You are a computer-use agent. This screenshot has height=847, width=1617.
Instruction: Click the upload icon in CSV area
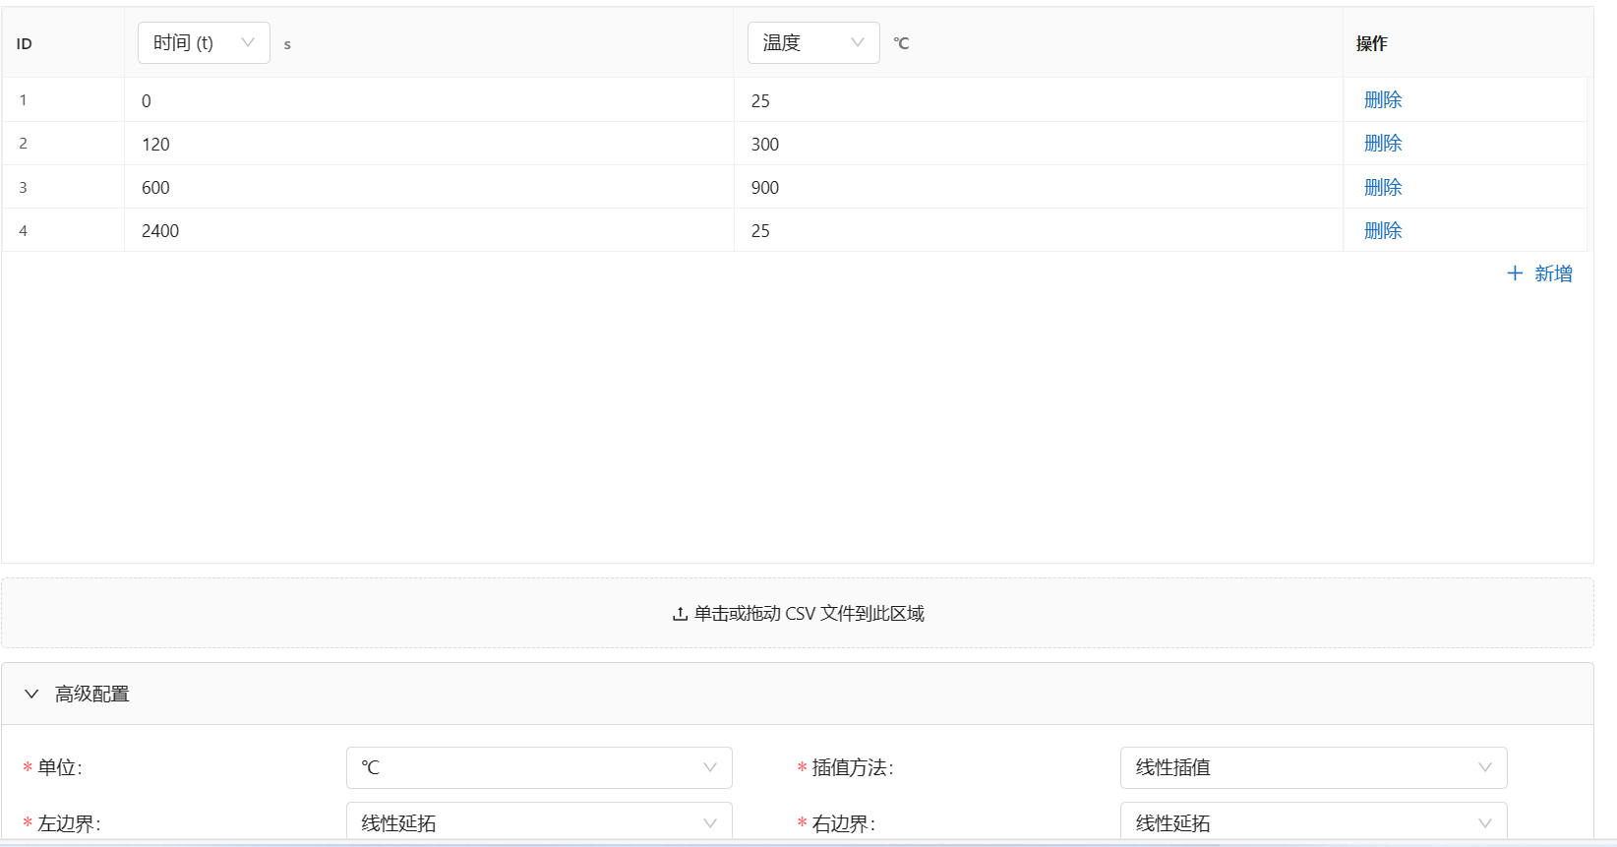[680, 614]
